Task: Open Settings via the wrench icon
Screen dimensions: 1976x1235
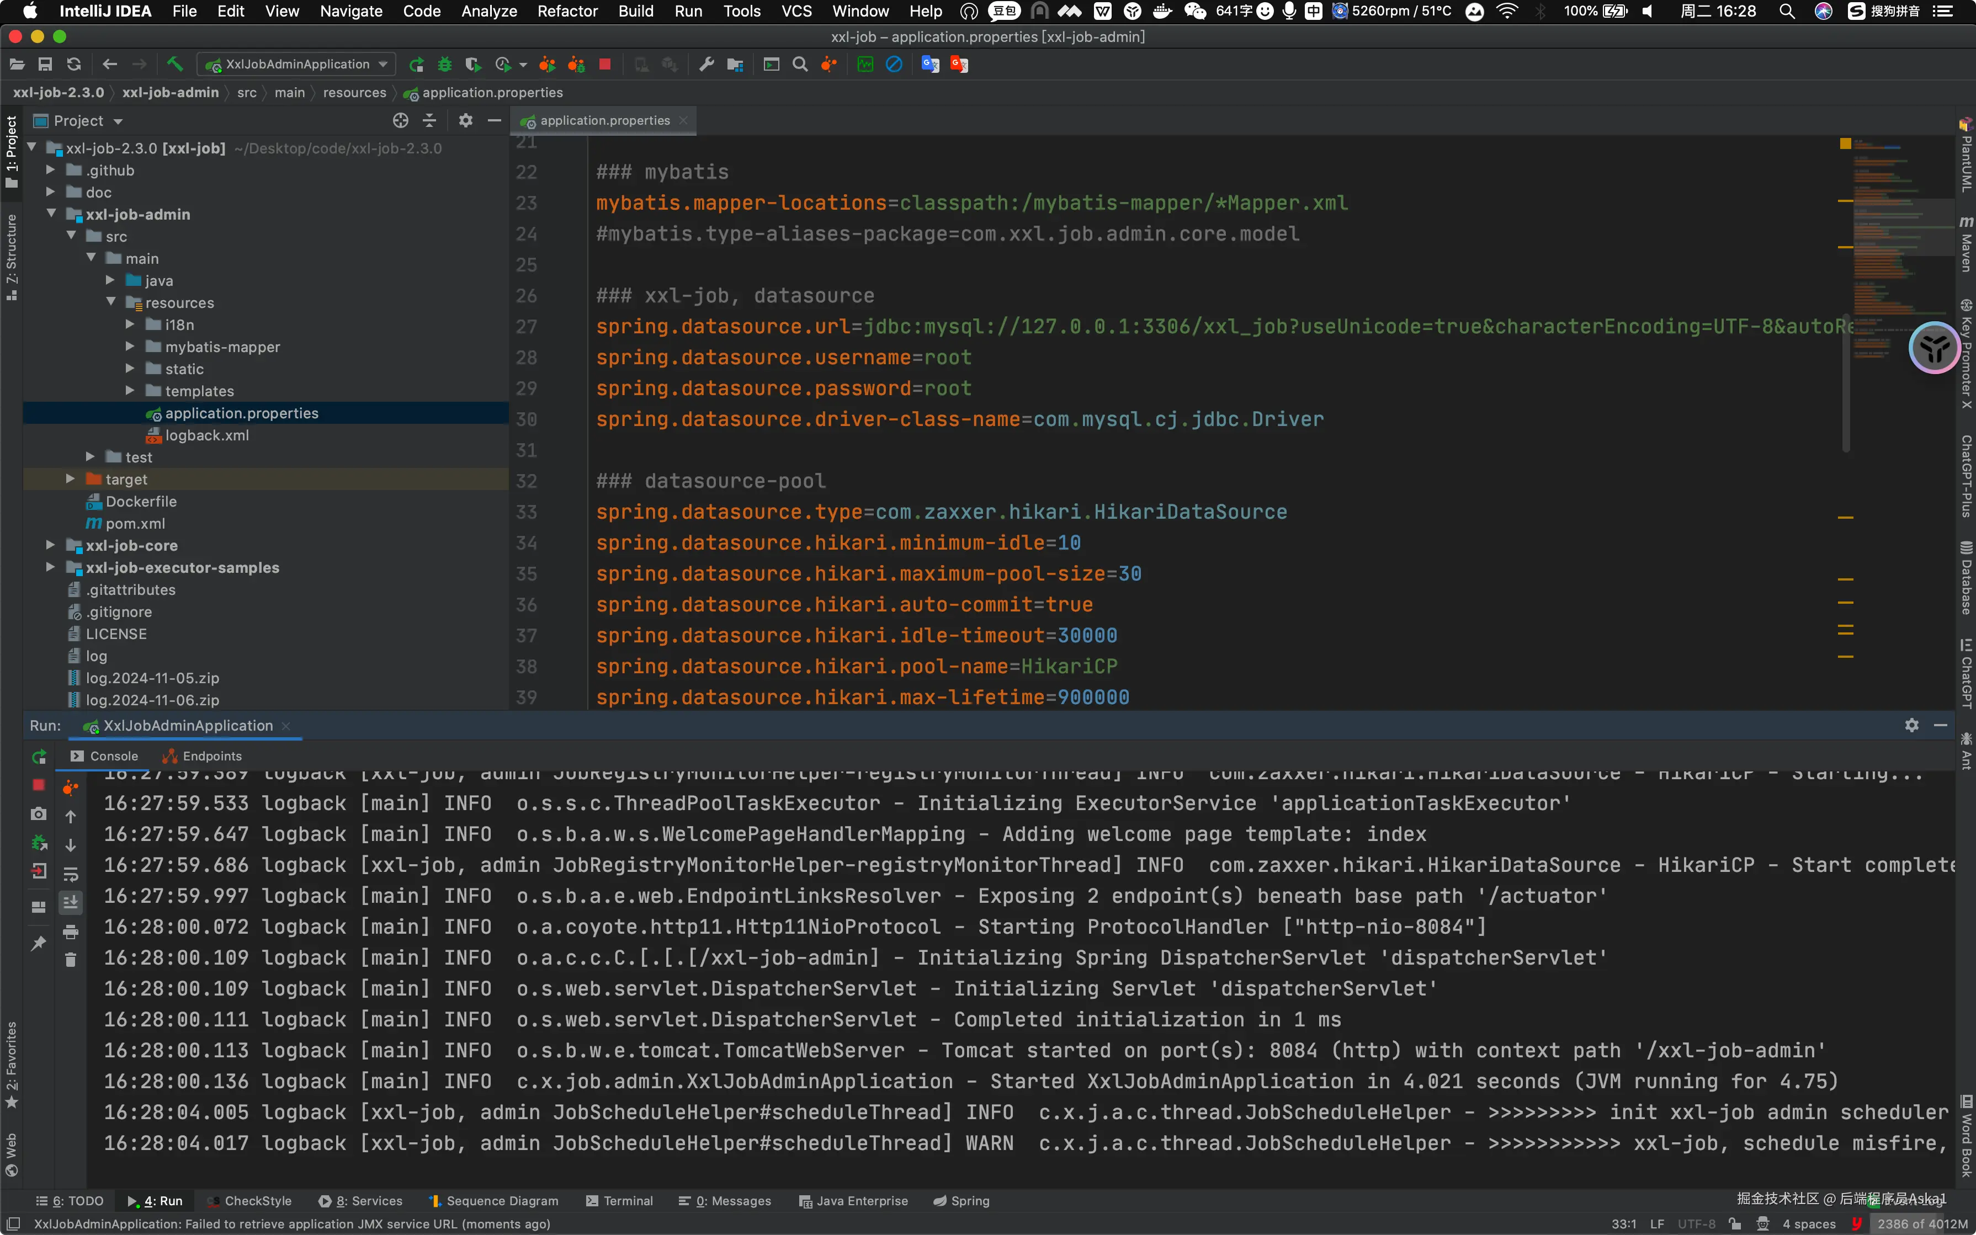Action: [707, 63]
